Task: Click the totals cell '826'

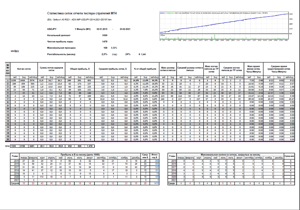Action: click(79, 146)
